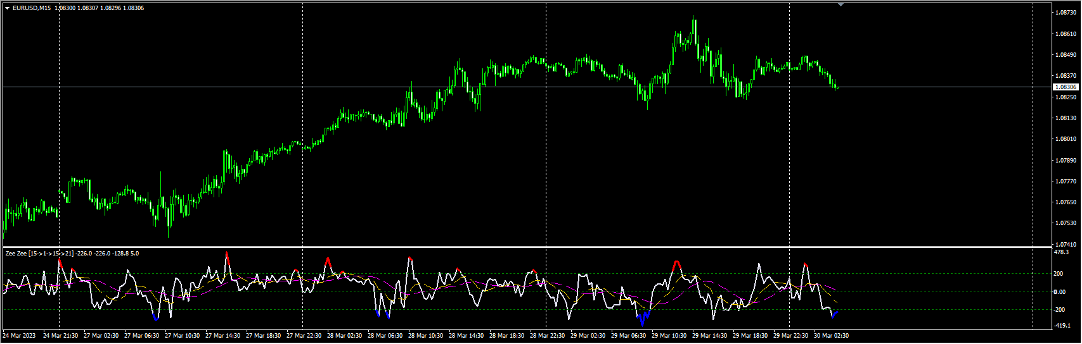The height and width of the screenshot is (344, 1082).
Task: Click the 28 Mar 10:30 time label
Action: (x=426, y=336)
